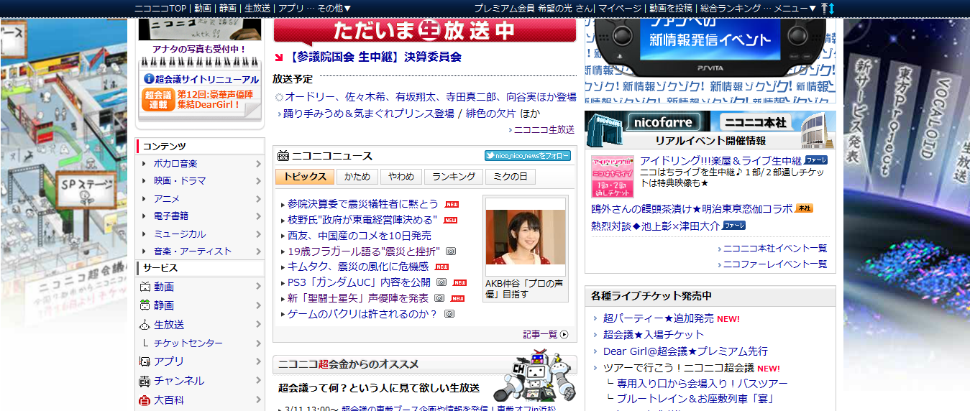Click camera icon beside PS3 ガンダムUC headline
The height and width of the screenshot is (411, 970).
pyautogui.click(x=441, y=282)
